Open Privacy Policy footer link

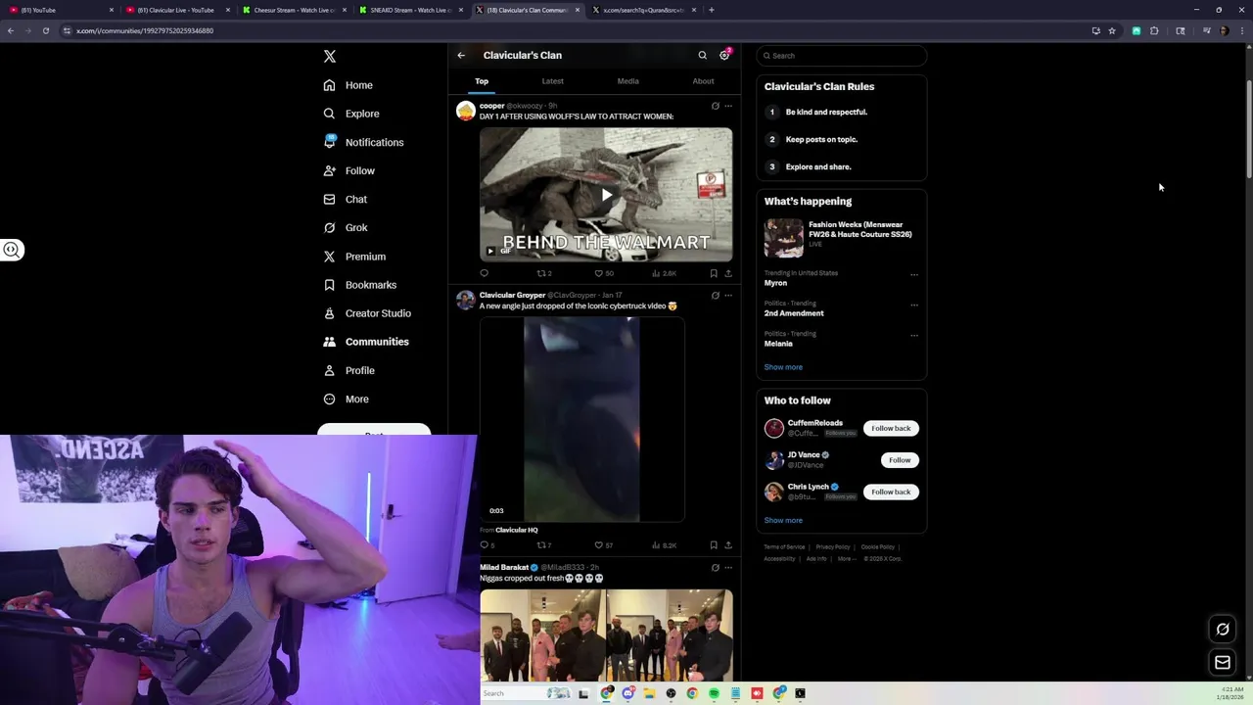tap(833, 546)
